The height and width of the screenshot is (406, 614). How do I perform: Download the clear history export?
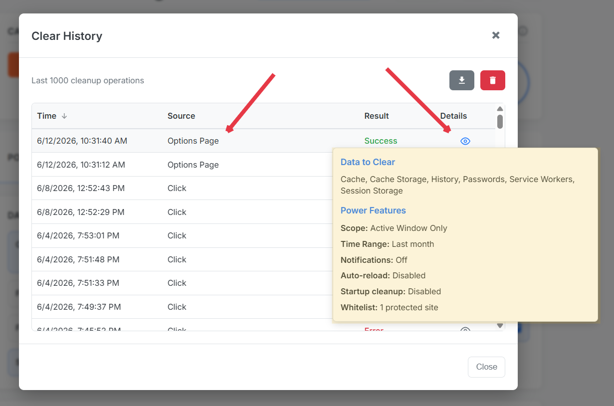click(x=461, y=80)
